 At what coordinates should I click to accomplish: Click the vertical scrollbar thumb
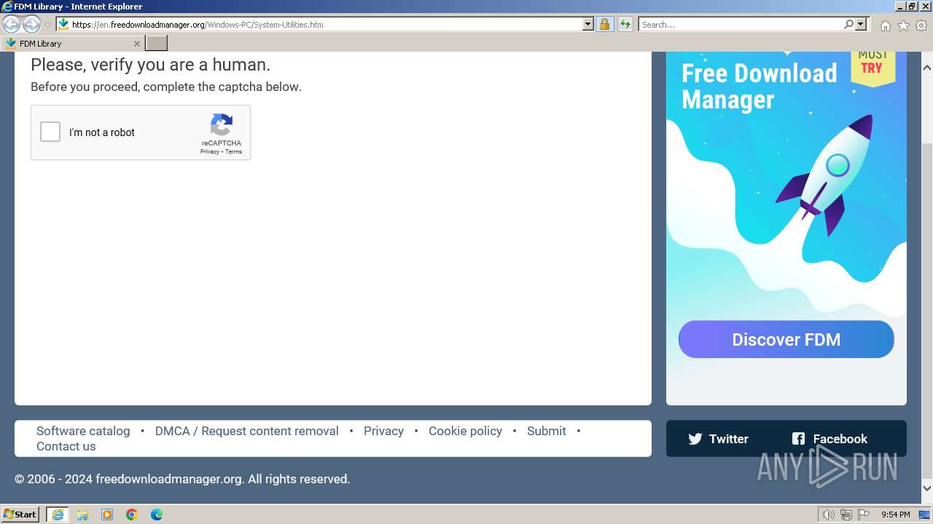click(927, 309)
